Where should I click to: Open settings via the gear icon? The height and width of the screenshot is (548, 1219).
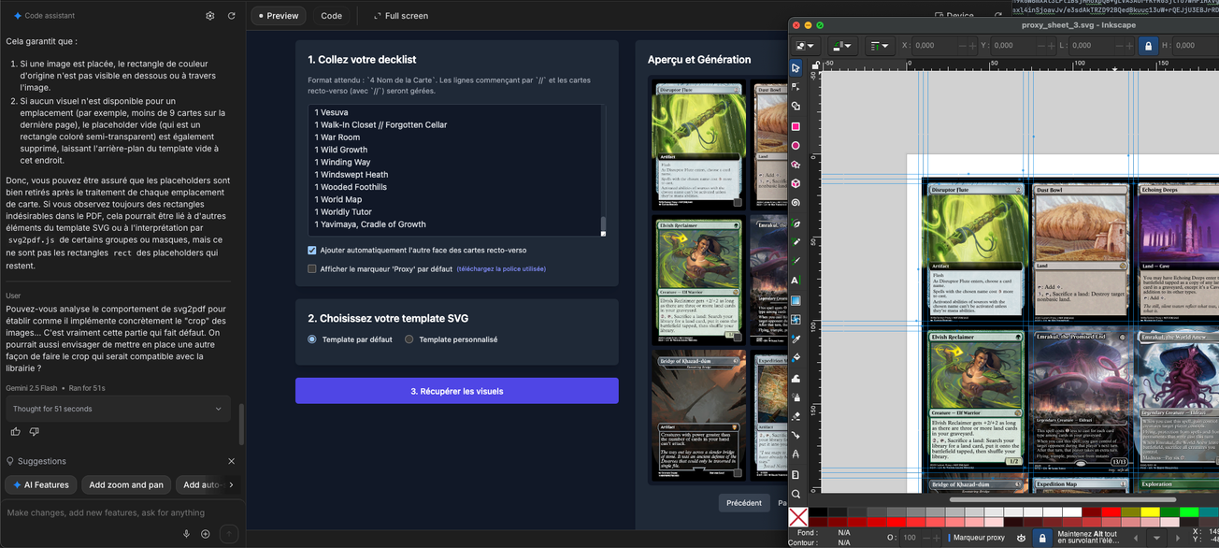pos(210,15)
